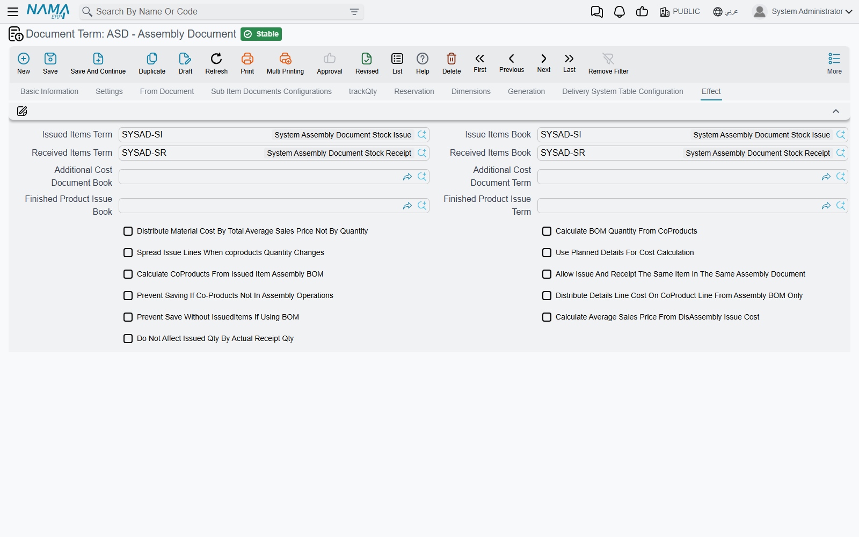Open the hamburger main menu
This screenshot has height=537, width=859.
13,11
